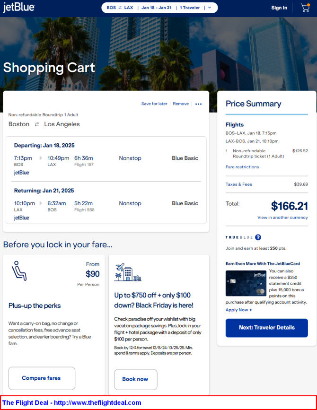The image size is (317, 410).
Task: Click the round-trip arrows between Boston and Los Angeles
Action: click(37, 124)
